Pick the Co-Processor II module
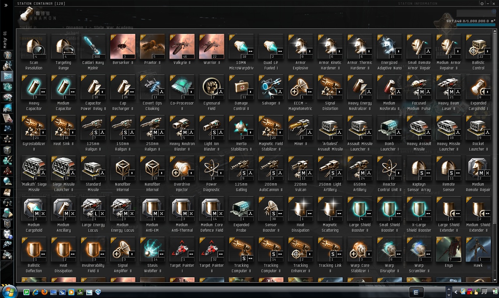Image resolution: width=499 pixels, height=298 pixels. (182, 87)
